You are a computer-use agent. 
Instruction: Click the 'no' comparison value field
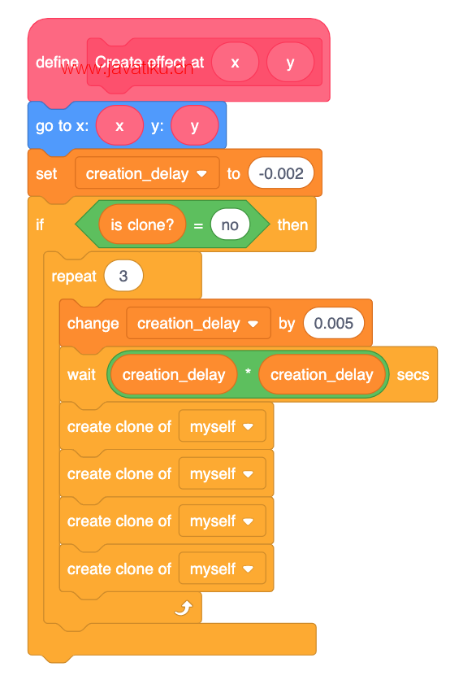point(230,225)
